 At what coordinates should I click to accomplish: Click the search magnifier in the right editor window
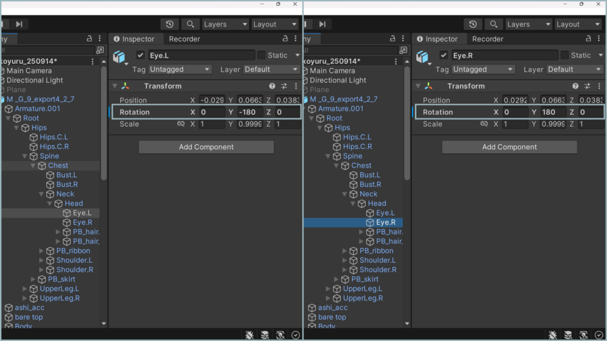pyautogui.click(x=493, y=24)
